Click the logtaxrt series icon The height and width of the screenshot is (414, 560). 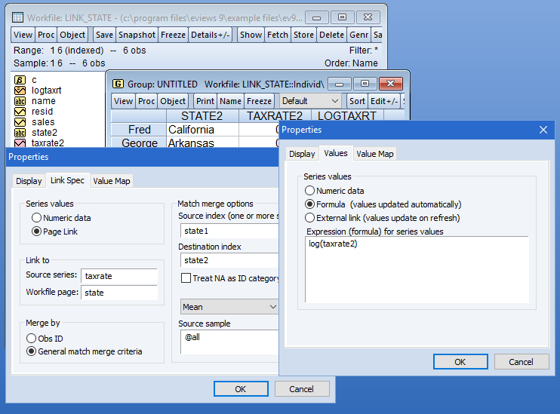click(x=20, y=90)
